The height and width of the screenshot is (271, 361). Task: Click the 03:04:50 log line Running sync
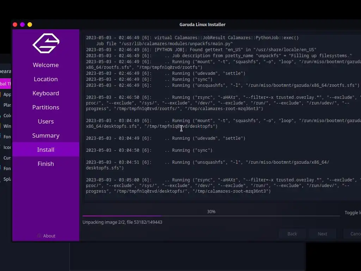pos(149,150)
